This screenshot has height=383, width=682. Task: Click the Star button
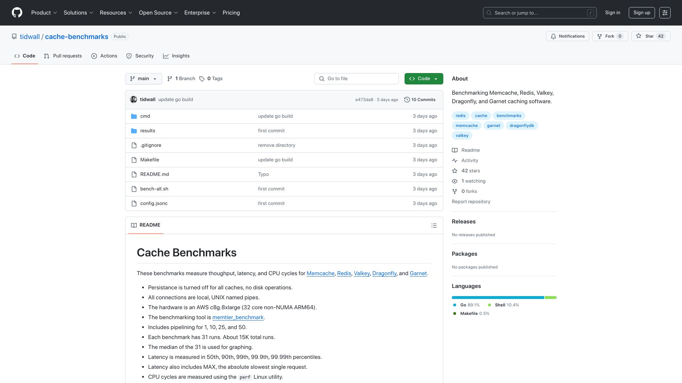pos(650,36)
